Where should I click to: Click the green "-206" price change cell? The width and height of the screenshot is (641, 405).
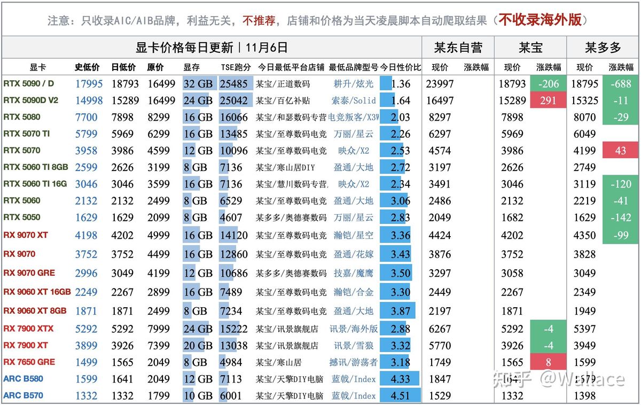tap(548, 84)
